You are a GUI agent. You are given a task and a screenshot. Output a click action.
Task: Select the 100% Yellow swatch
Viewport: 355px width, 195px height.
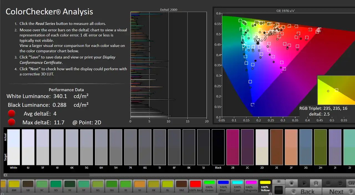[x=265, y=186]
